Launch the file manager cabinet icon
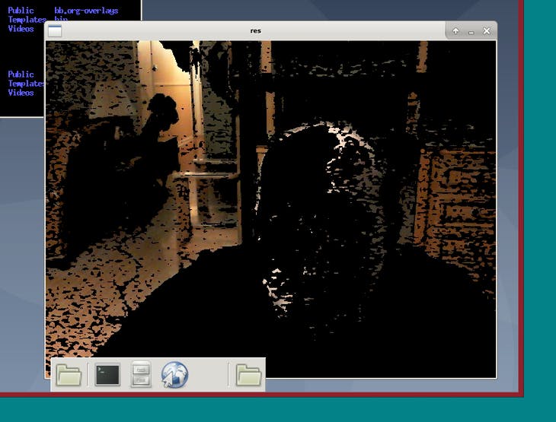 click(x=141, y=375)
